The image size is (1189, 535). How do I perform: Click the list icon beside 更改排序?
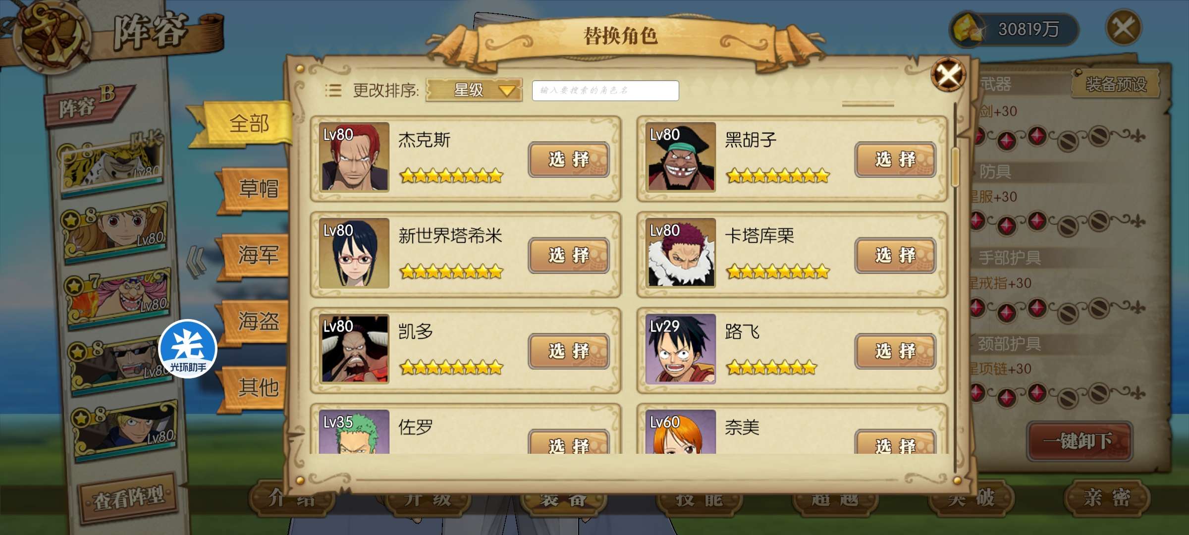click(333, 90)
